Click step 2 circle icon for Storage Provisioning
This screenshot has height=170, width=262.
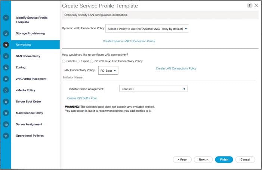click(6, 34)
